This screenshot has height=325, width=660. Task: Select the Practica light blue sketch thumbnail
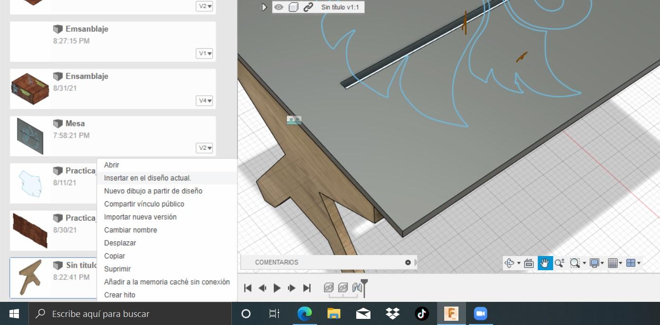pos(30,183)
